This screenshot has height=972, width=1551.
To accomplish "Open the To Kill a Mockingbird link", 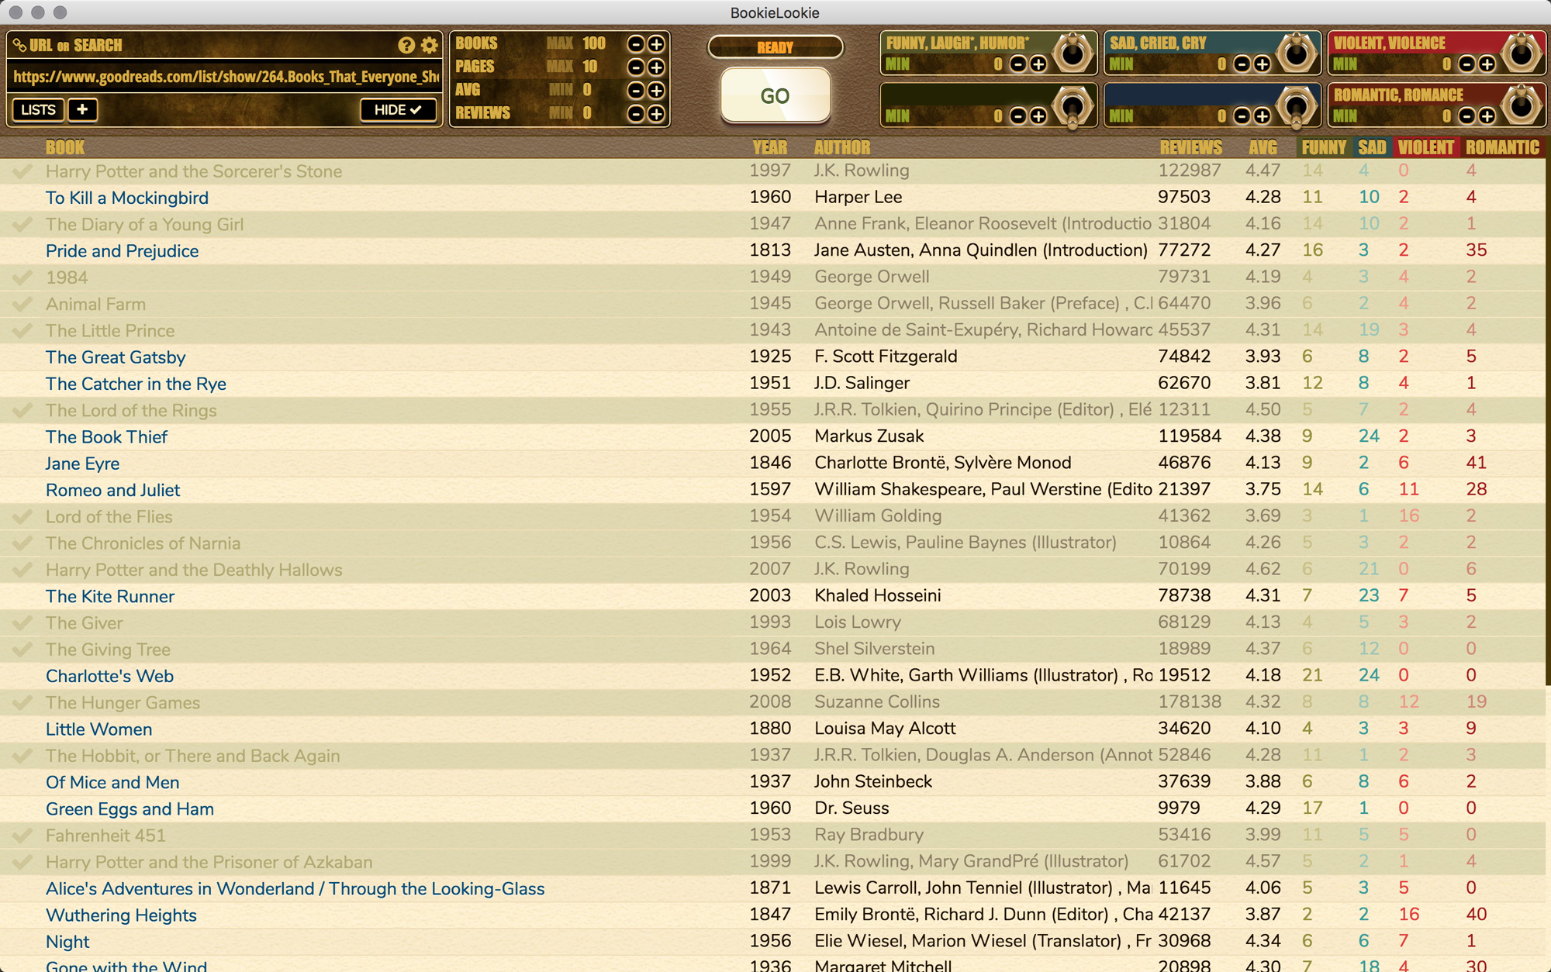I will (127, 198).
